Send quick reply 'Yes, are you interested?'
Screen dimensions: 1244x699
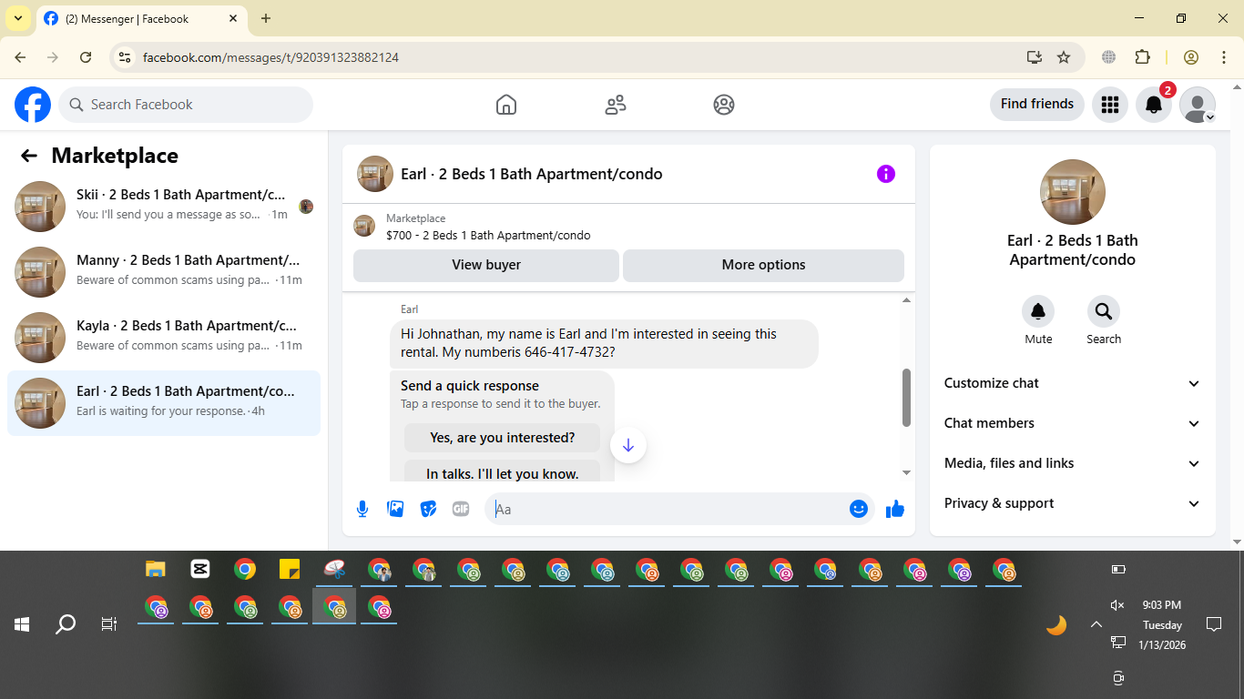(503, 438)
